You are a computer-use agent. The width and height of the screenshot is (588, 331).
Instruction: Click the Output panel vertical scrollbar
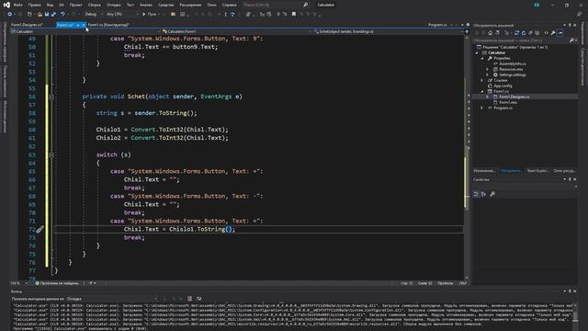pos(575,315)
